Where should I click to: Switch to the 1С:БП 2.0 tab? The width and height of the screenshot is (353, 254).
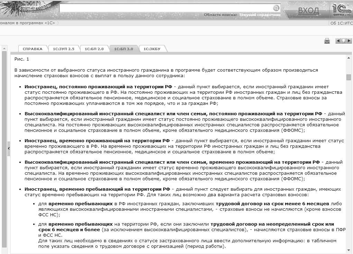(94, 49)
